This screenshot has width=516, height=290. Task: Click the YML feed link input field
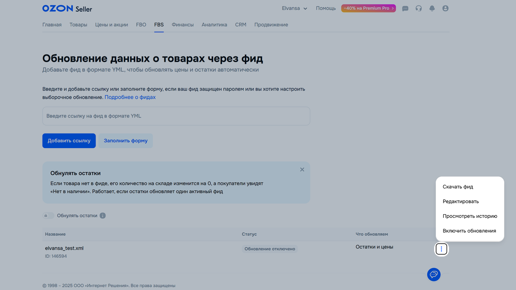[176, 116]
